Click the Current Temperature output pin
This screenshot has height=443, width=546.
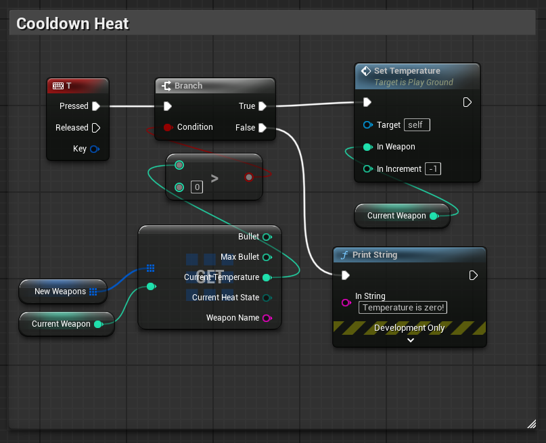(267, 277)
